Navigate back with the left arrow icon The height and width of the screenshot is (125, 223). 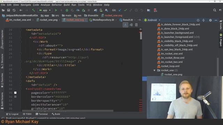[x=21, y=10]
